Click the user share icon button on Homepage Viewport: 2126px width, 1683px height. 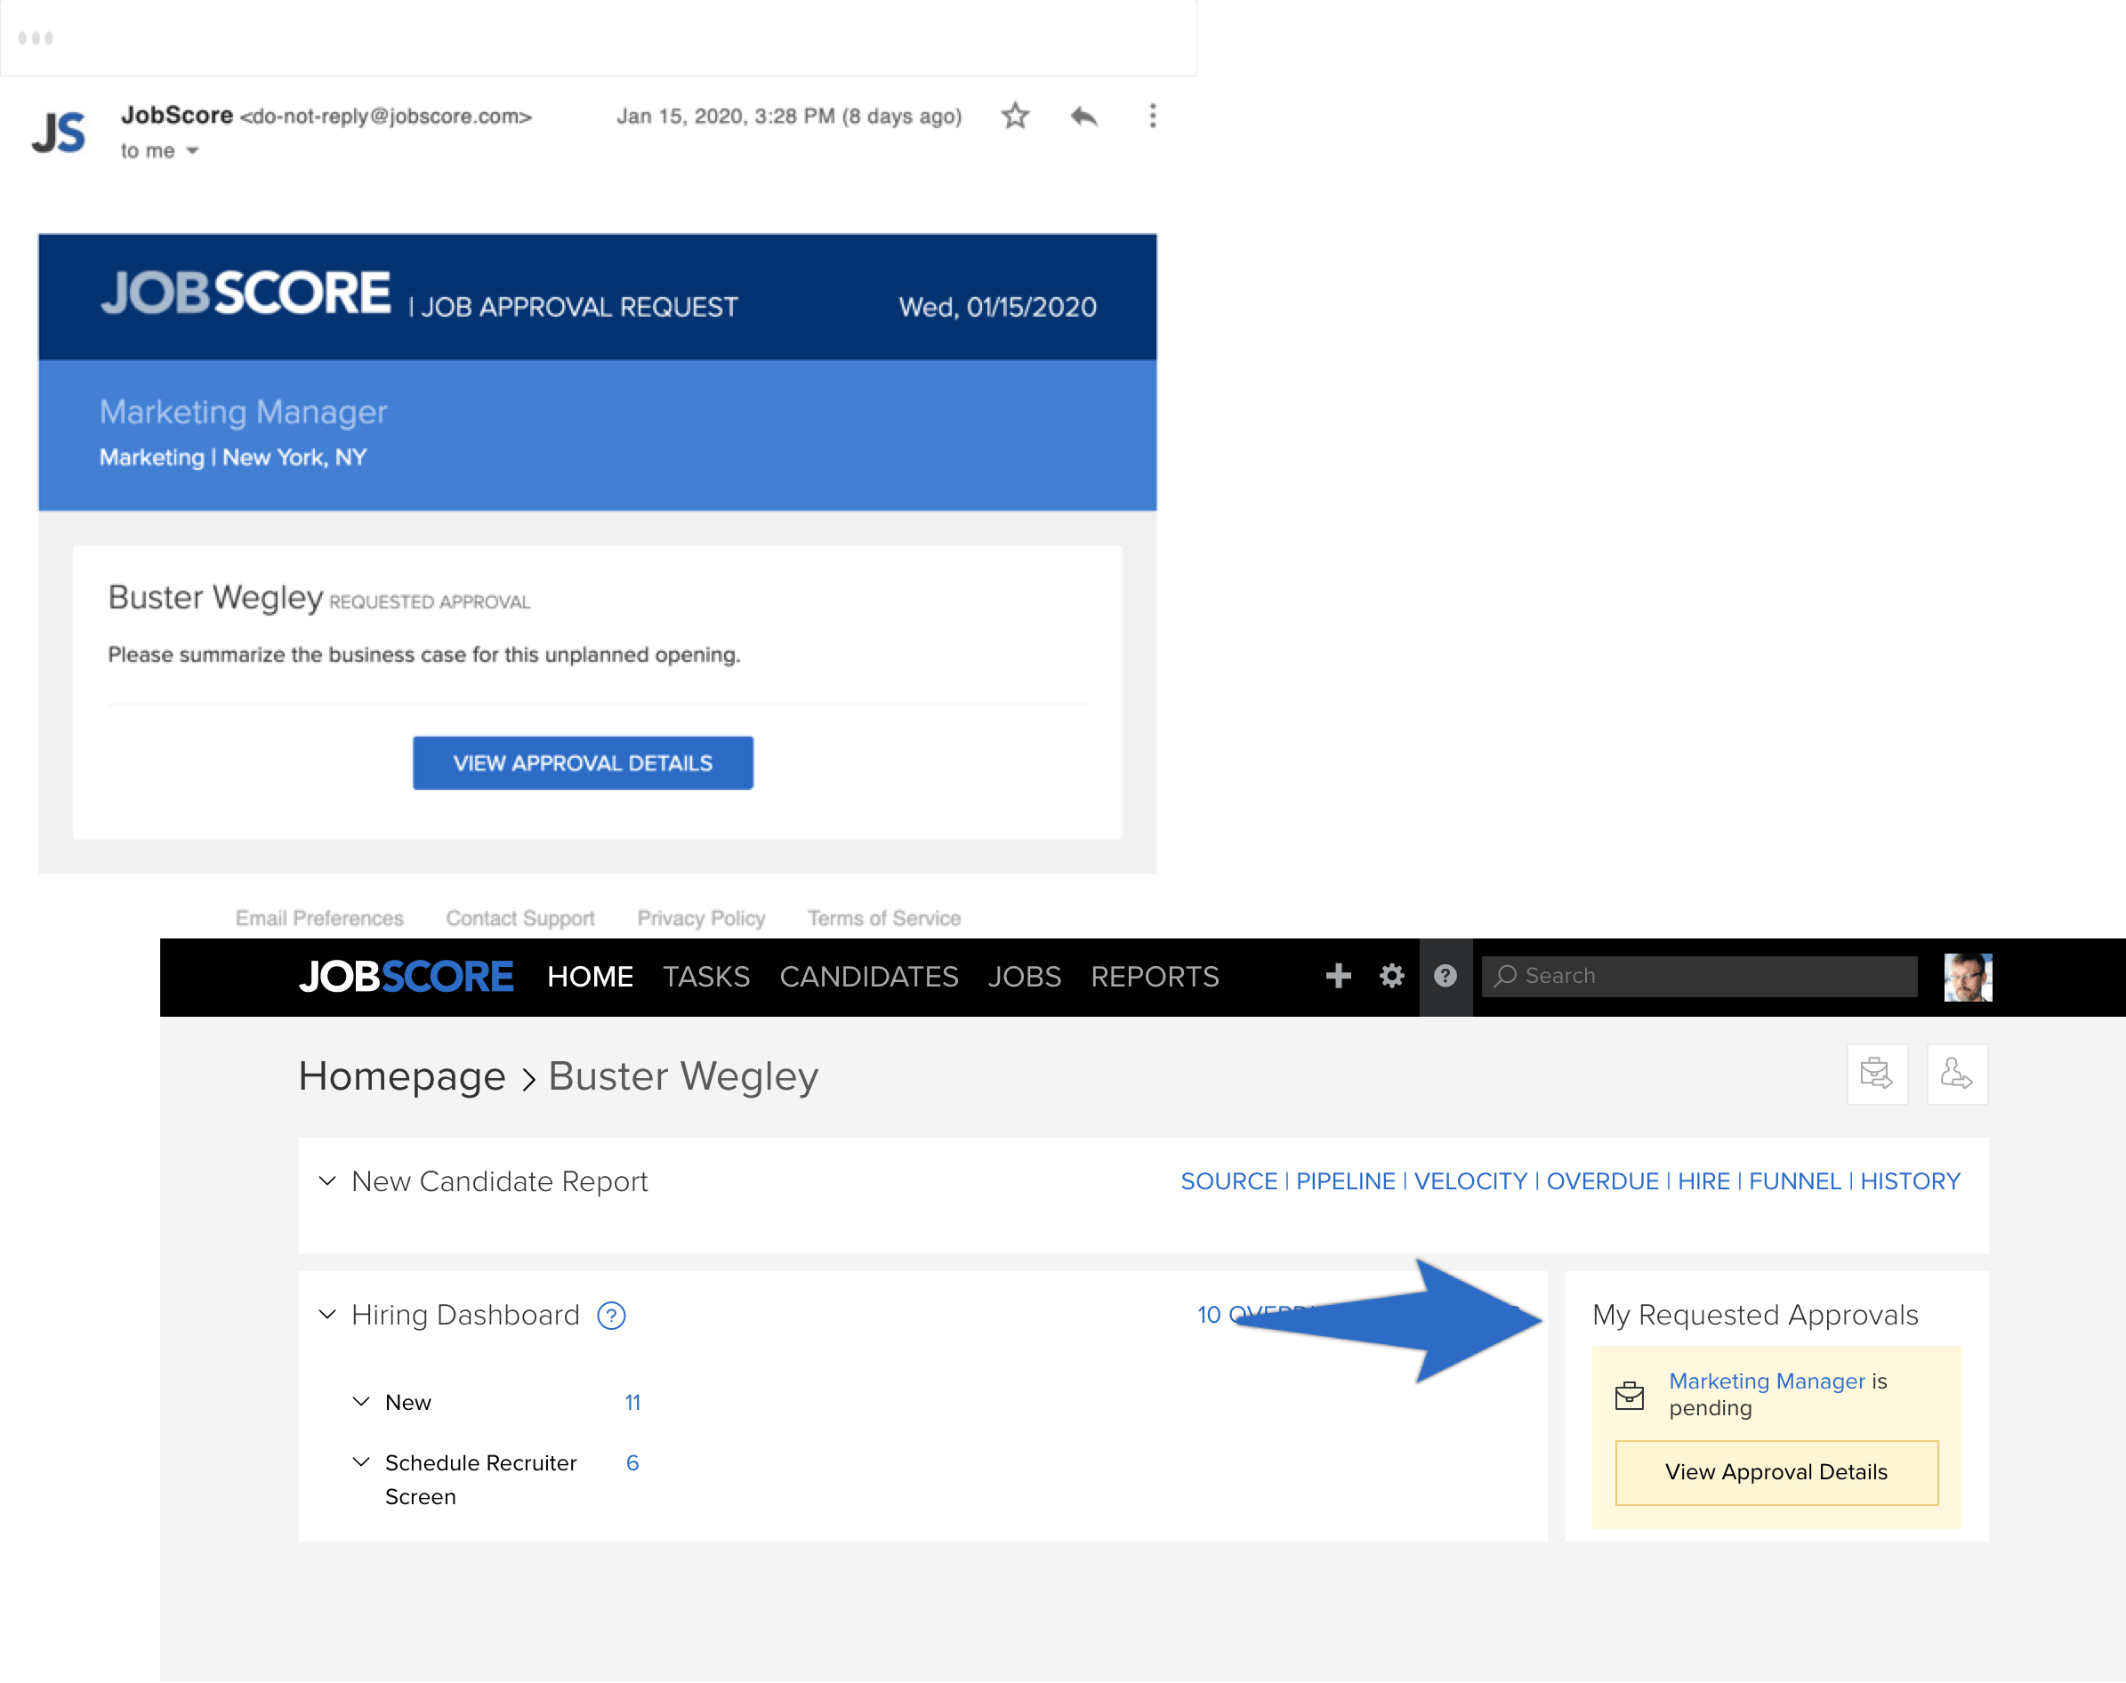click(1957, 1074)
